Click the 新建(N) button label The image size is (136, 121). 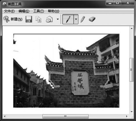click(17, 19)
